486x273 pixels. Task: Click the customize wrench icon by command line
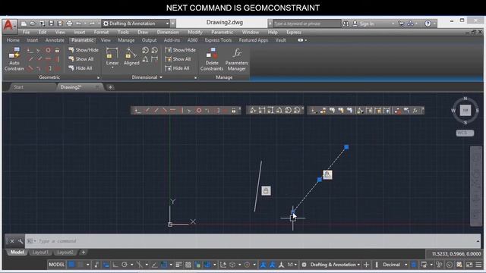[x=21, y=241]
